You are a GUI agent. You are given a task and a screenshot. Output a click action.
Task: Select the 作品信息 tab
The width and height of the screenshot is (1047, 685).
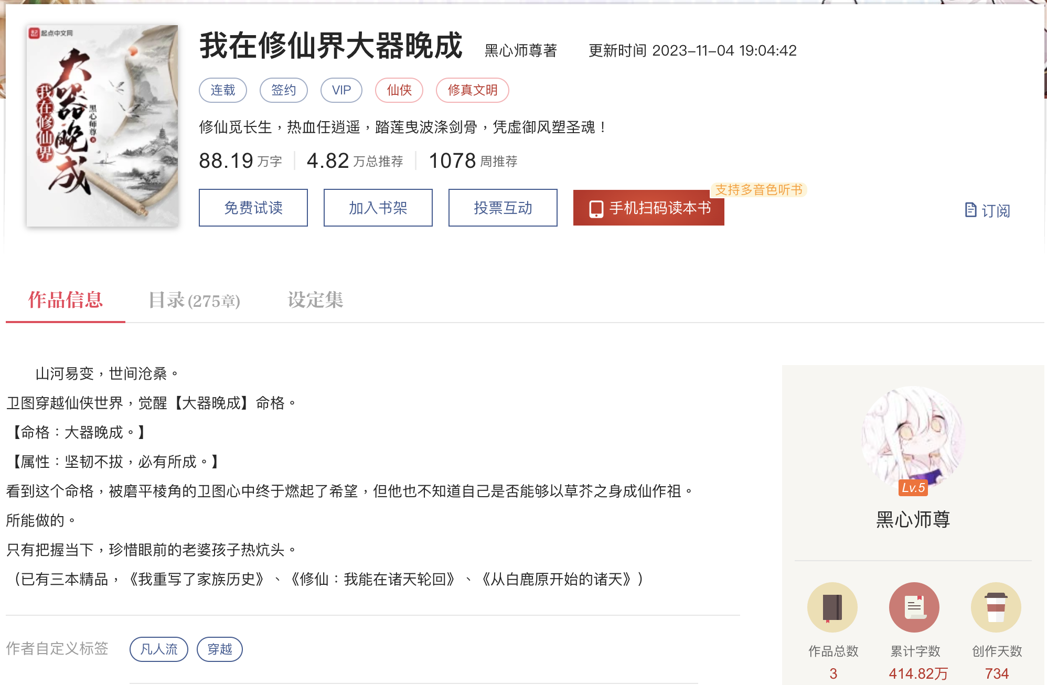tap(66, 300)
